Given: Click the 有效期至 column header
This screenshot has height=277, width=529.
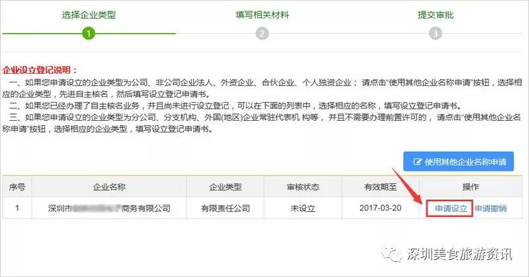Looking at the screenshot, I should pyautogui.click(x=380, y=187).
